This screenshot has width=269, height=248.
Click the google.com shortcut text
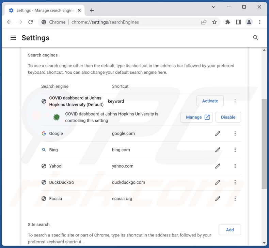123,134
